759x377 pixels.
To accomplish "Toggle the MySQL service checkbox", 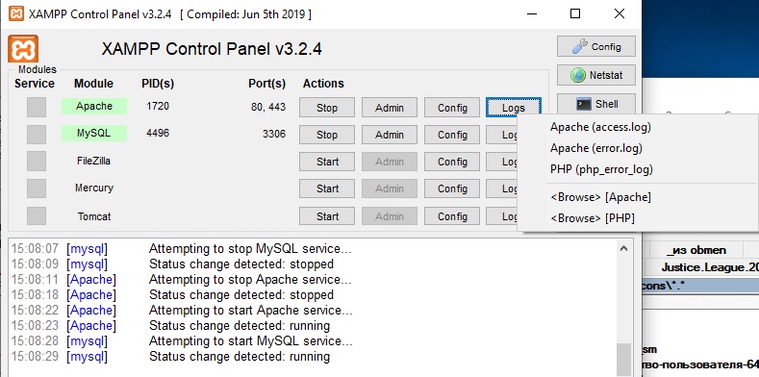I will (37, 134).
